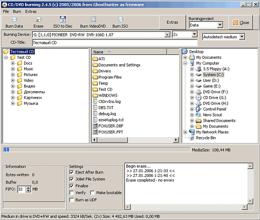Image resolution: width=260 pixels, height=220 pixels.
Task: Select the ISO to Disc tool
Action: [62, 22]
